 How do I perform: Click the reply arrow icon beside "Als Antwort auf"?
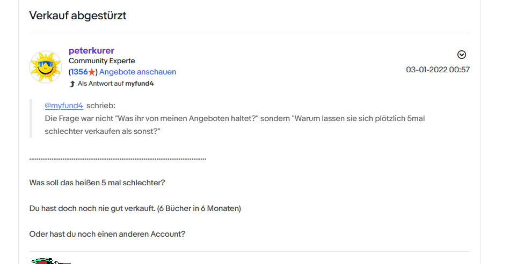click(72, 84)
